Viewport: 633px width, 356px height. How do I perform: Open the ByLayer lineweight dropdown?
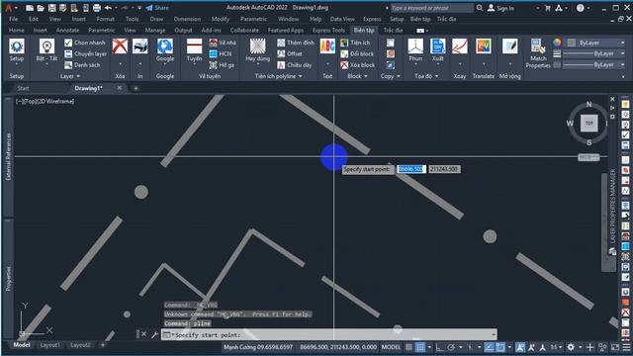[593, 53]
